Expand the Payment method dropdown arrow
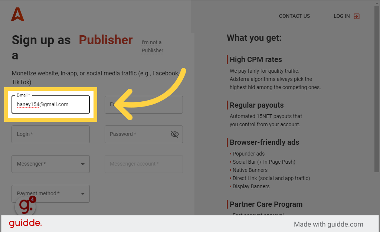The width and height of the screenshot is (380, 232). (83, 194)
